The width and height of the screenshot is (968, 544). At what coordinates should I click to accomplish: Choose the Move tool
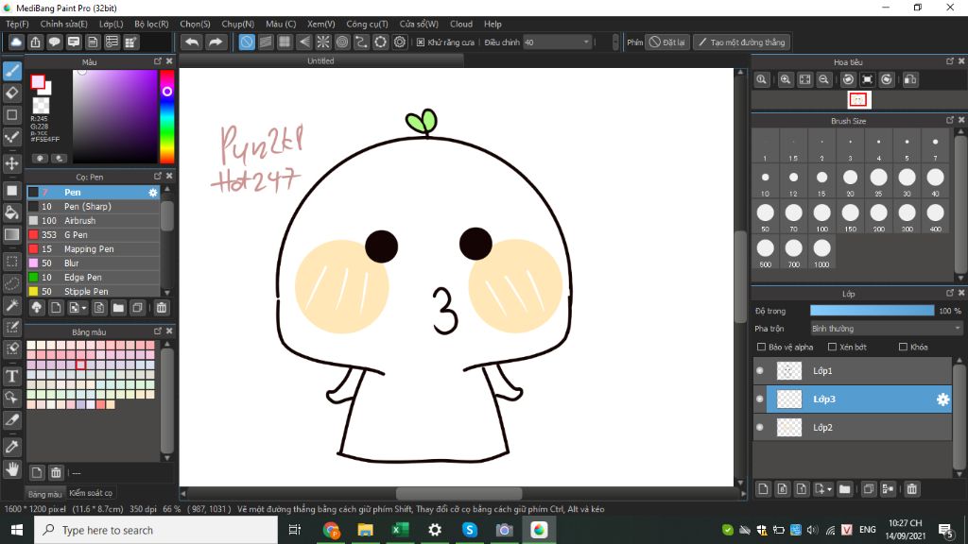[11, 163]
